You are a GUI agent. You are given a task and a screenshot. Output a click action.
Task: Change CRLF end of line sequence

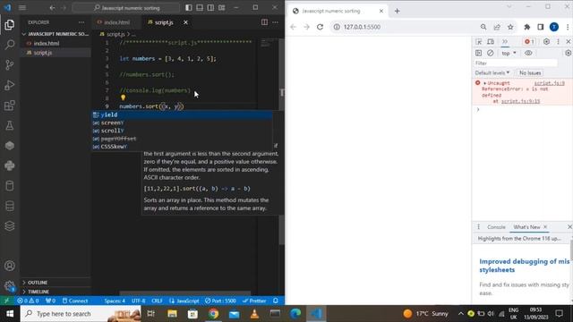coord(158,301)
